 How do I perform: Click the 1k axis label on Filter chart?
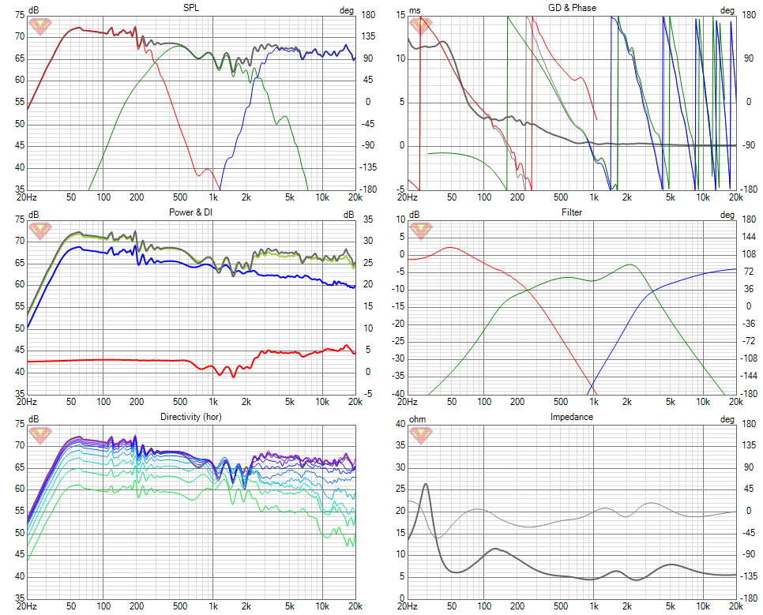coord(594,402)
